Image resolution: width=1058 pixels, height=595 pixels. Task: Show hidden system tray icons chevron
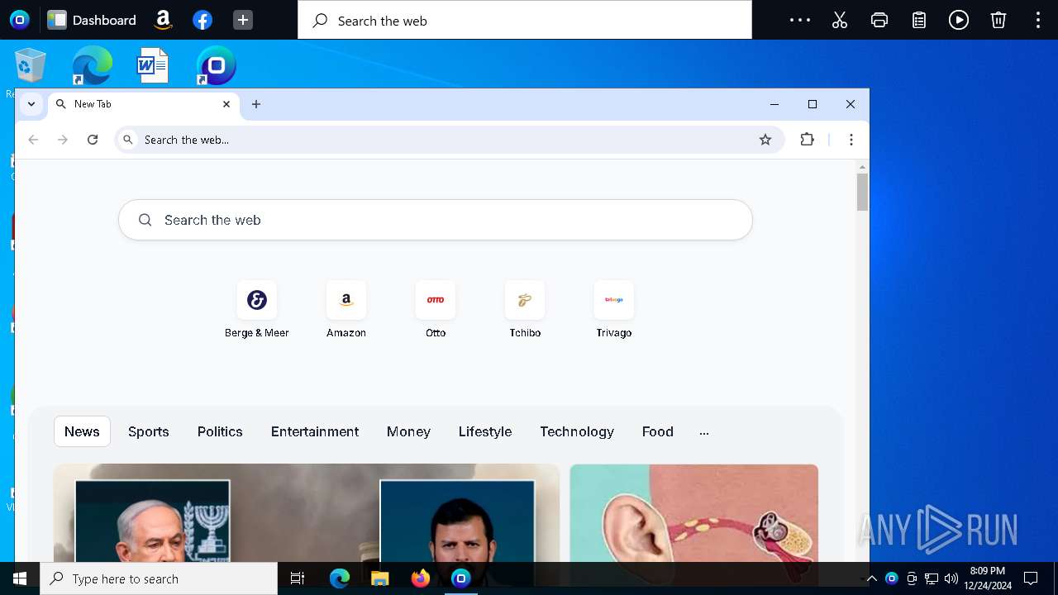(x=871, y=578)
